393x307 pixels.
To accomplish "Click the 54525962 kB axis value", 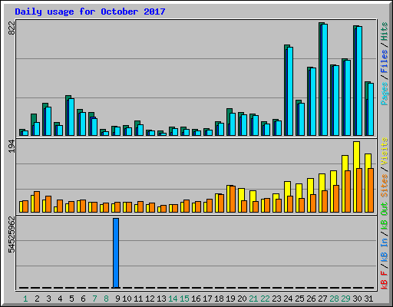I will point(12,234).
